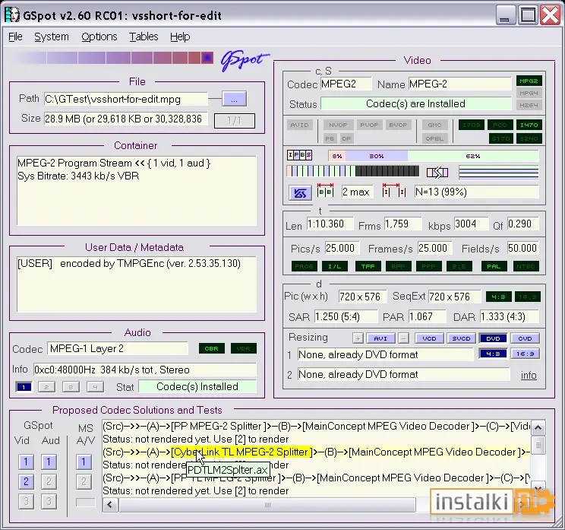Select 4:3 resizing aspect ratio button
The image size is (565, 530).
493,354
